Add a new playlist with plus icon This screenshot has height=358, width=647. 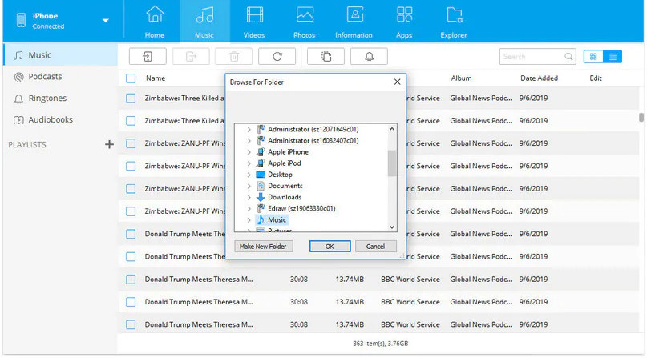tap(109, 144)
